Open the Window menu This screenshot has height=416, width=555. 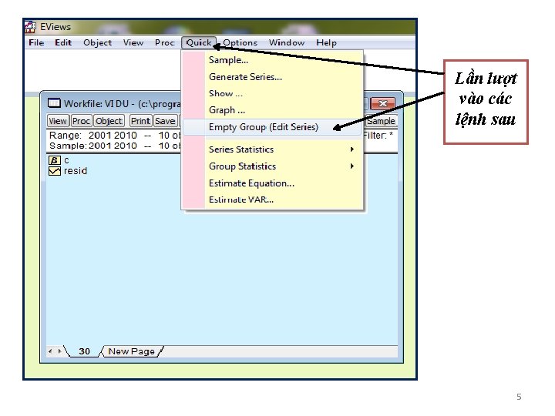(x=286, y=43)
